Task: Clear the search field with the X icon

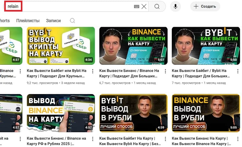Action: (144, 6)
